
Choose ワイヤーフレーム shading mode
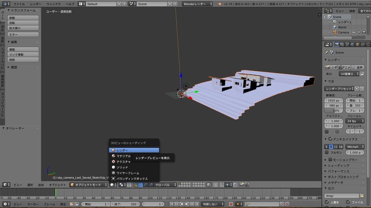(x=134, y=173)
